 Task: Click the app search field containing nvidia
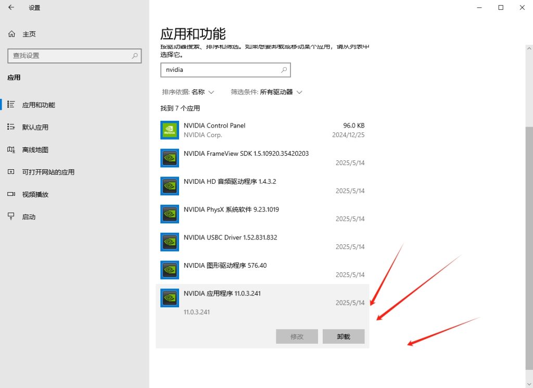tap(225, 70)
